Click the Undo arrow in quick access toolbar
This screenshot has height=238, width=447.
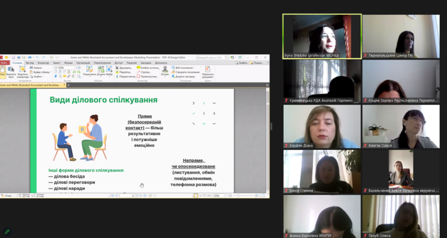coord(38,58)
